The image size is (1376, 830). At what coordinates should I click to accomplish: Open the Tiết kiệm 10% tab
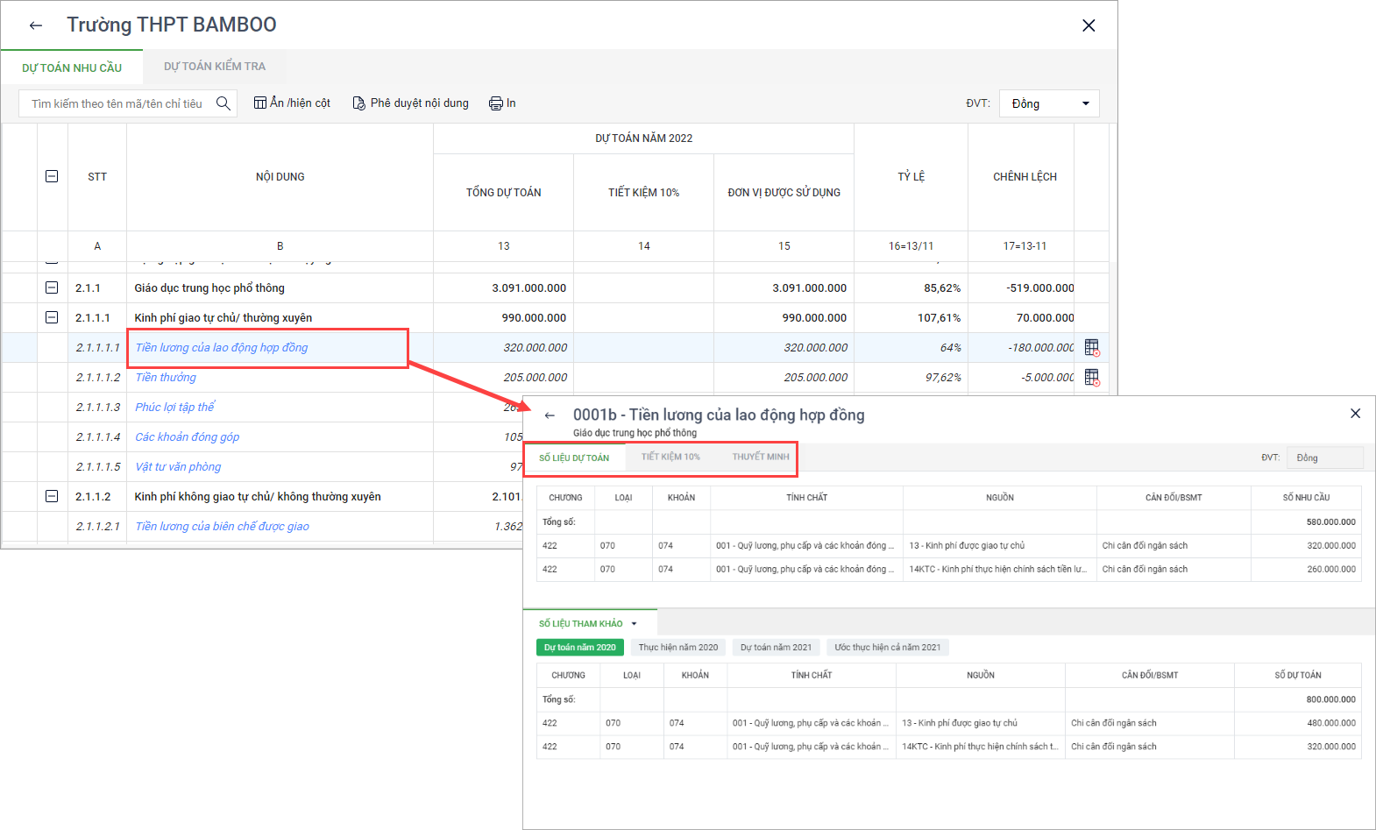[670, 457]
